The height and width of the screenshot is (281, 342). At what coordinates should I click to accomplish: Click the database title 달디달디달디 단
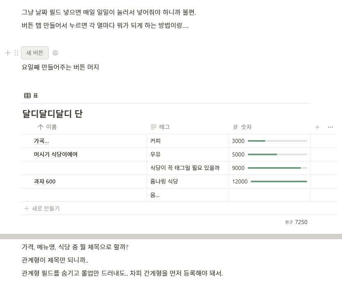tap(52, 113)
